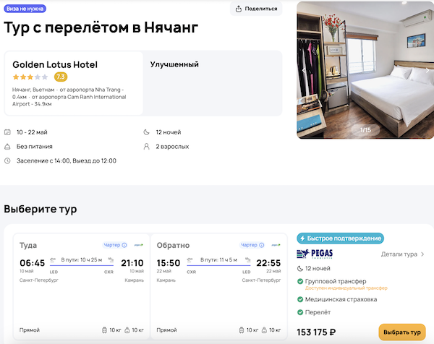Select the Golden Lotus Hotel card

74,82
